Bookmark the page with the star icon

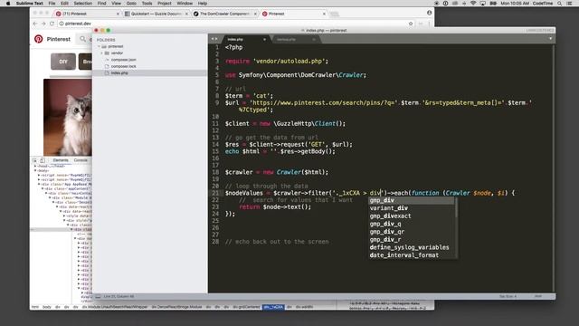(x=410, y=24)
